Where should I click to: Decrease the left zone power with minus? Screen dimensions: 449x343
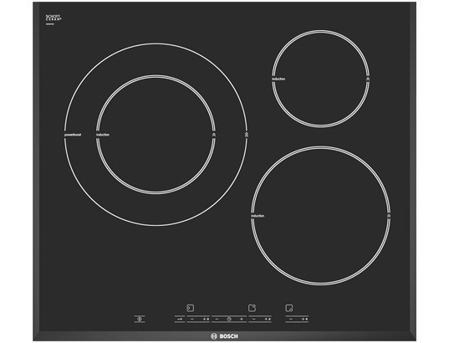(x=192, y=319)
